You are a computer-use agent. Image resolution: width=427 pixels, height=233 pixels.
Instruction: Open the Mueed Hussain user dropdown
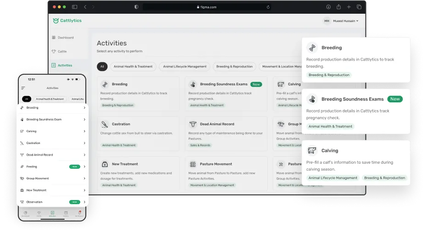[346, 21]
